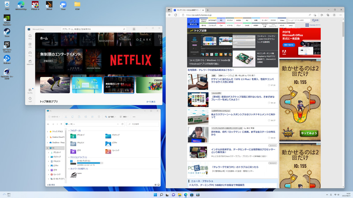This screenshot has width=353, height=198.
Task: Open Movies & TV in Microsoft Store sidebar
Action: [30, 62]
